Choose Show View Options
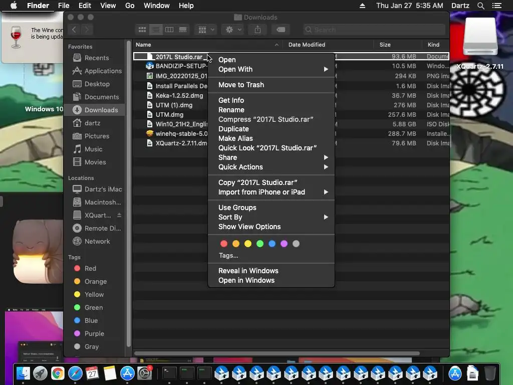This screenshot has width=513, height=385. click(271, 227)
